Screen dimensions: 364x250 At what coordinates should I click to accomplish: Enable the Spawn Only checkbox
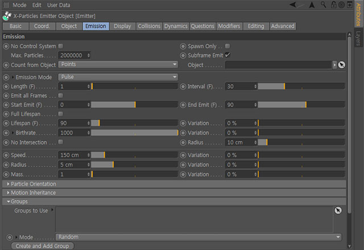pos(227,46)
